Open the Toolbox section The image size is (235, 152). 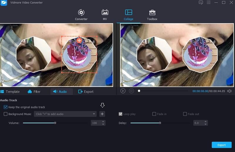tap(152, 15)
